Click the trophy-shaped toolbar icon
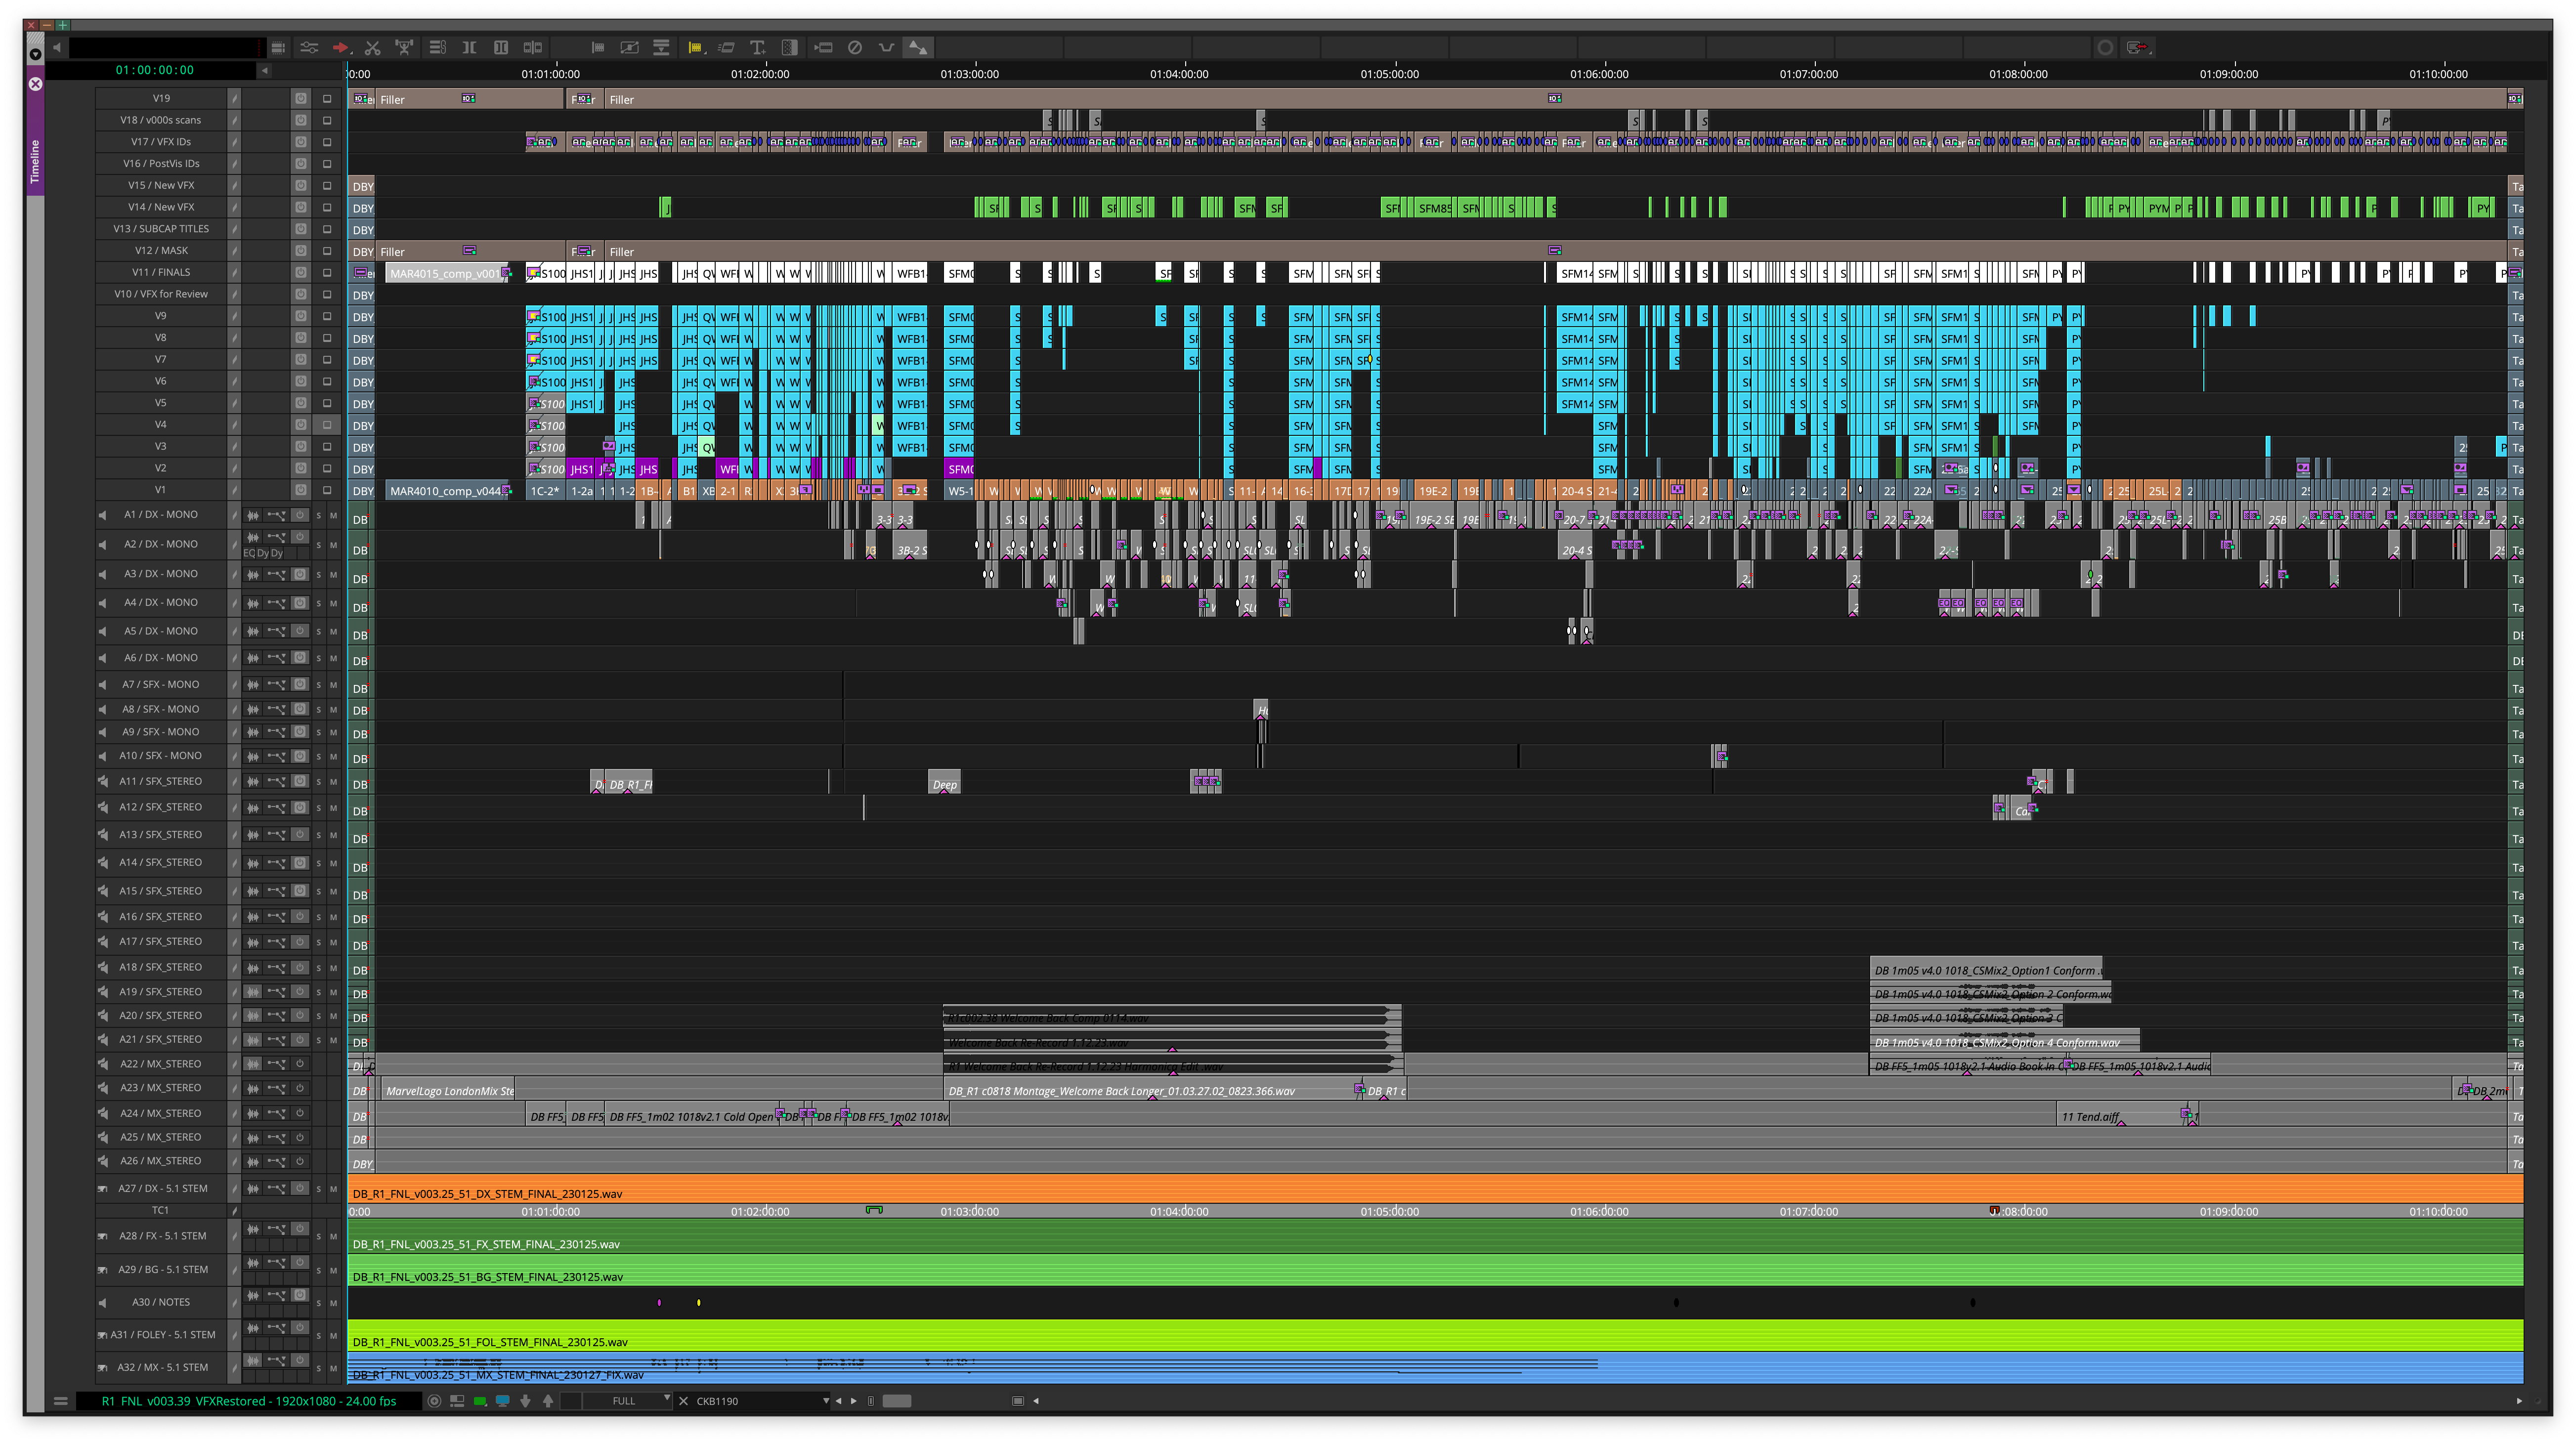The image size is (2576, 1443). (404, 47)
